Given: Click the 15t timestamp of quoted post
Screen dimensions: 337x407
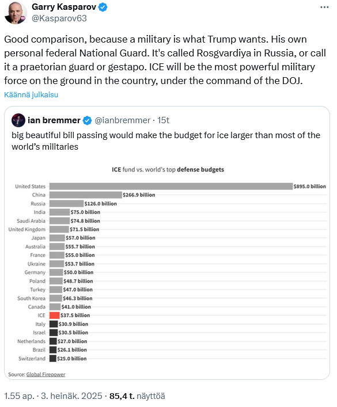Looking at the screenshot, I should tap(163, 120).
